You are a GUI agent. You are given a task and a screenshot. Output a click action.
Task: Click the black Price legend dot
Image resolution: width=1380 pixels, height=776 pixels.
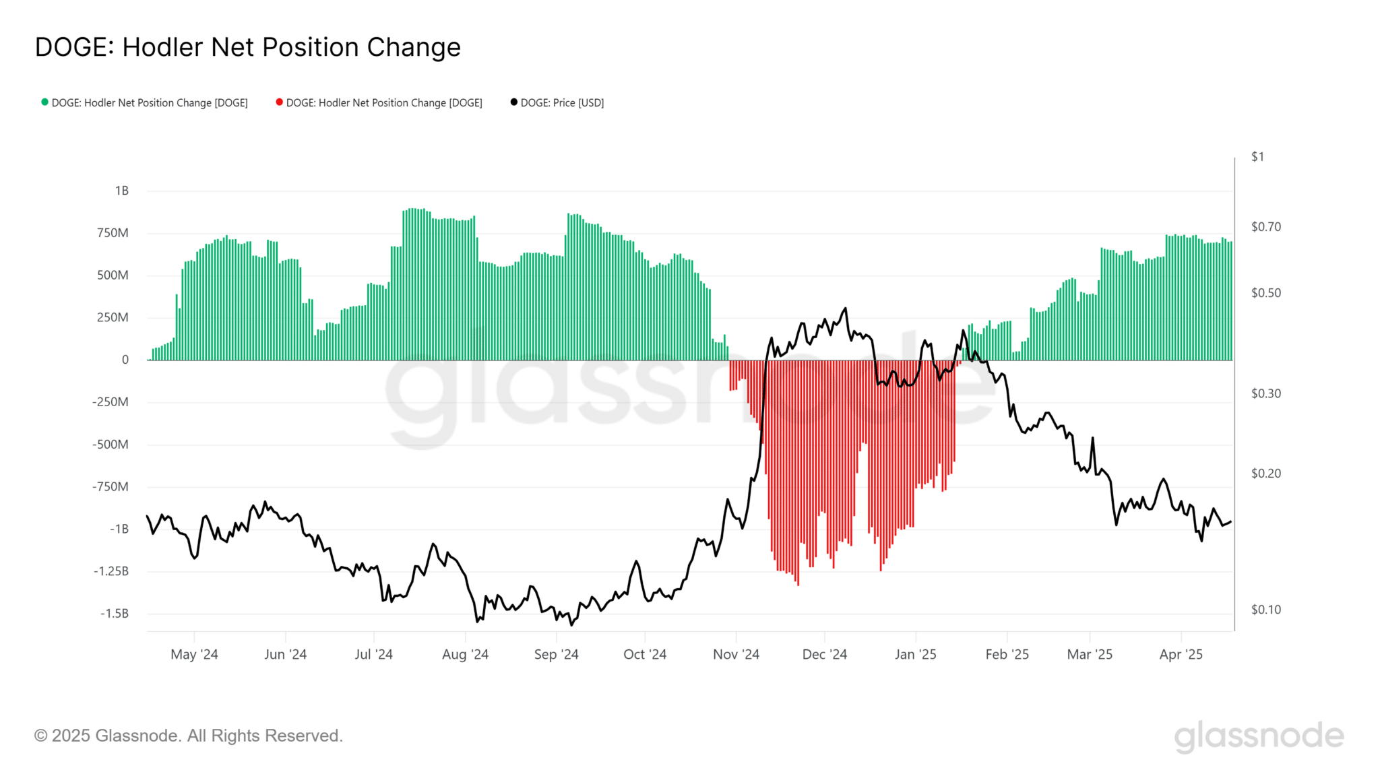point(513,102)
